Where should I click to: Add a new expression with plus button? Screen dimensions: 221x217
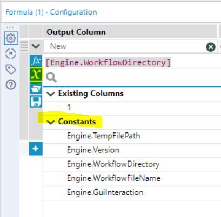click(36, 149)
